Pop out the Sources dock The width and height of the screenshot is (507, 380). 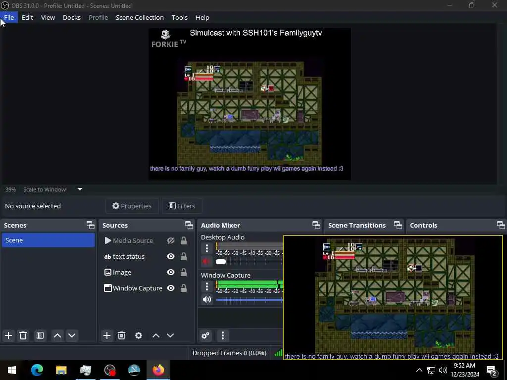point(189,225)
